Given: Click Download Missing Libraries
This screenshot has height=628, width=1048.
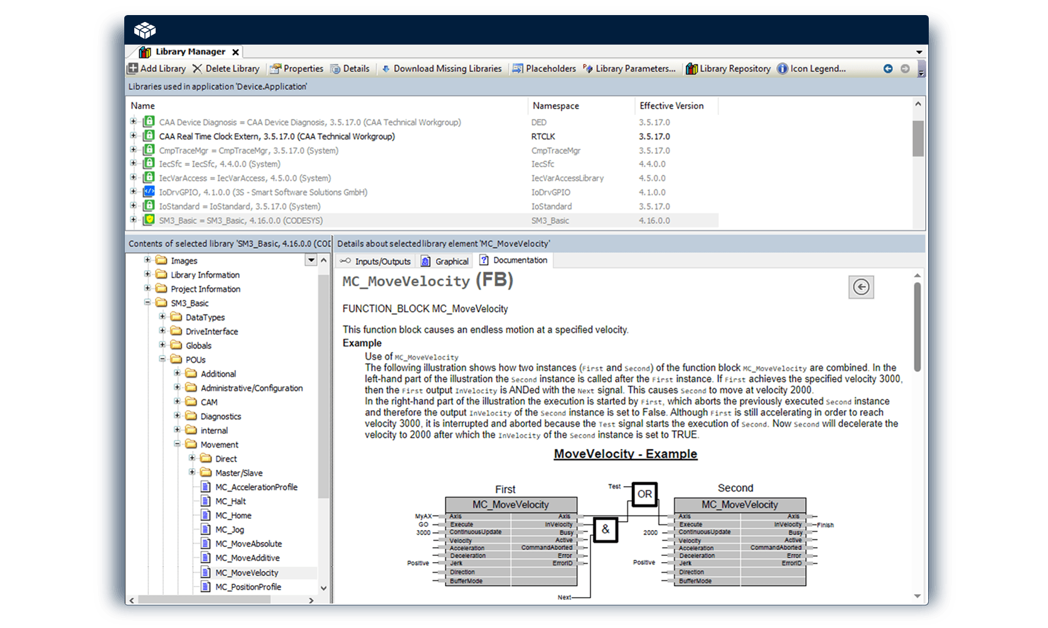Looking at the screenshot, I should point(442,68).
